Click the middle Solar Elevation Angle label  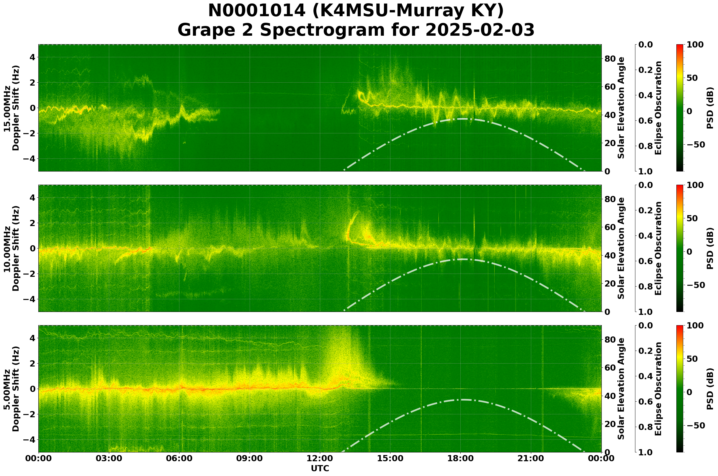621,248
